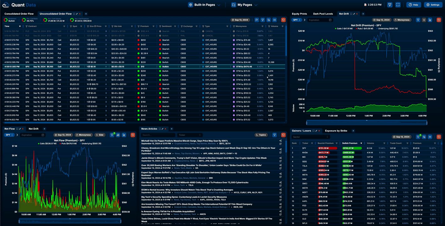
Task: Open the Help page
Action: 414,5
